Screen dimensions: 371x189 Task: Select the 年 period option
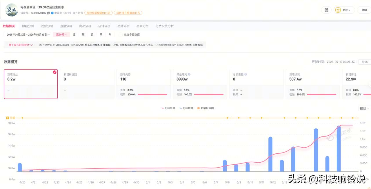point(110,34)
